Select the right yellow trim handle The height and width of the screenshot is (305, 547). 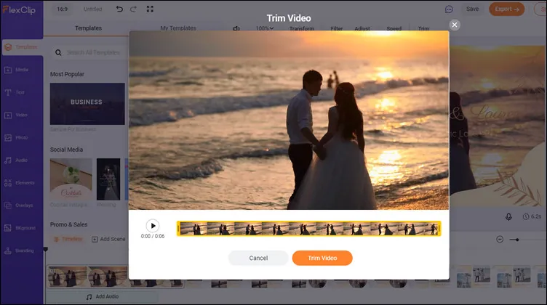click(439, 229)
